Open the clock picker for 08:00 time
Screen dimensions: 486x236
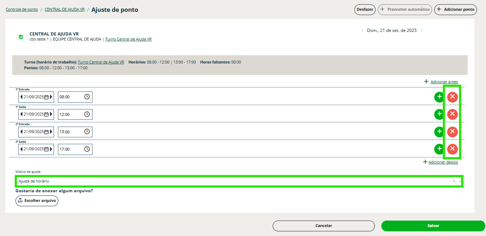pos(87,97)
